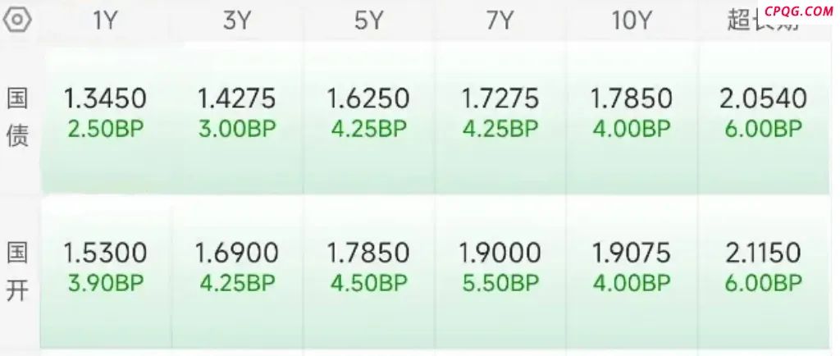Viewport: 840px width, 356px height.
Task: Click the CPQG.COM watermark link
Action: (799, 11)
